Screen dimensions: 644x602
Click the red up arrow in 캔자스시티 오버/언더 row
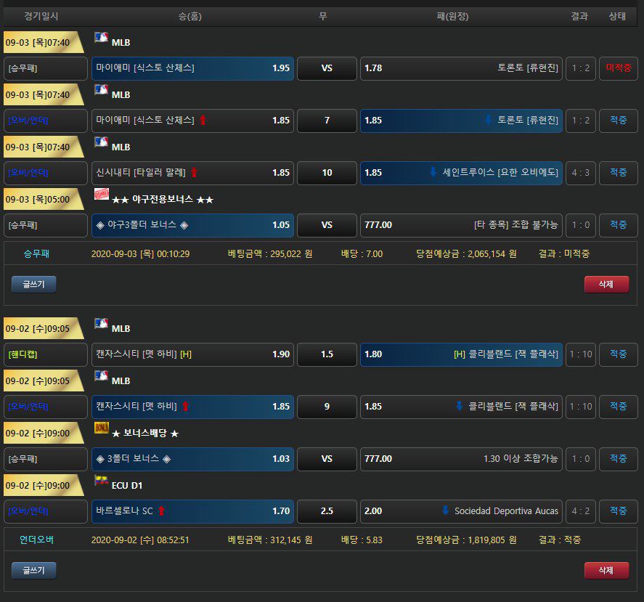(185, 407)
